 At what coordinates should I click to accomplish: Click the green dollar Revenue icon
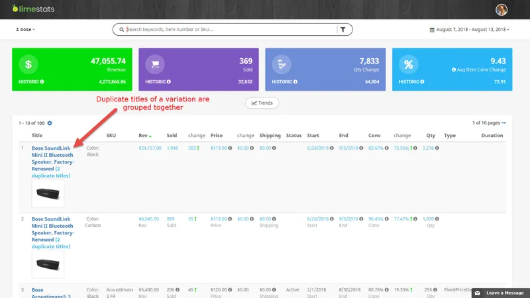click(x=28, y=64)
